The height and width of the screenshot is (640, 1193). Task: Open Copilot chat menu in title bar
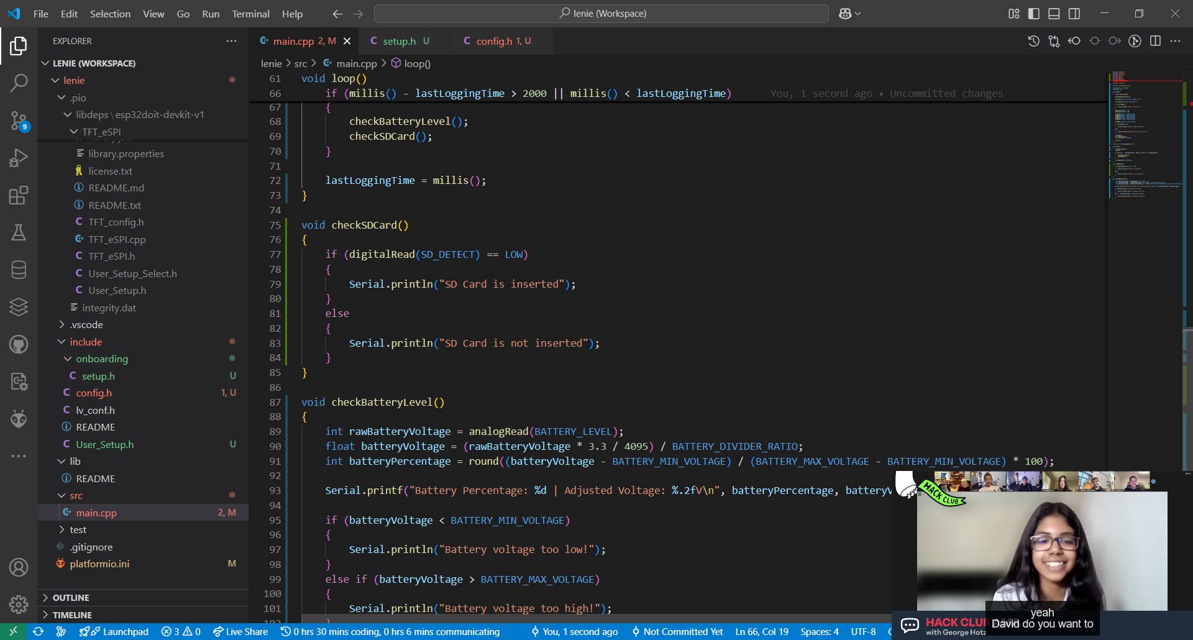click(x=849, y=14)
